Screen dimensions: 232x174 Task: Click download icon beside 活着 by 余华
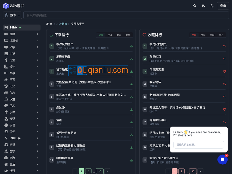[x=131, y=122]
